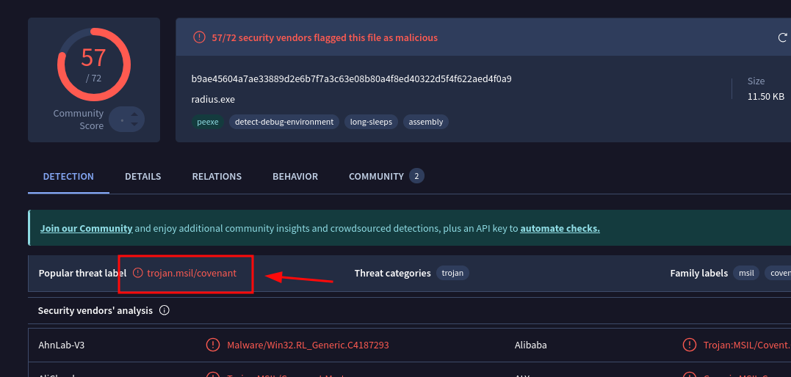Image resolution: width=791 pixels, height=377 pixels.
Task: Click Alibaba detection warning icon
Action: (690, 345)
